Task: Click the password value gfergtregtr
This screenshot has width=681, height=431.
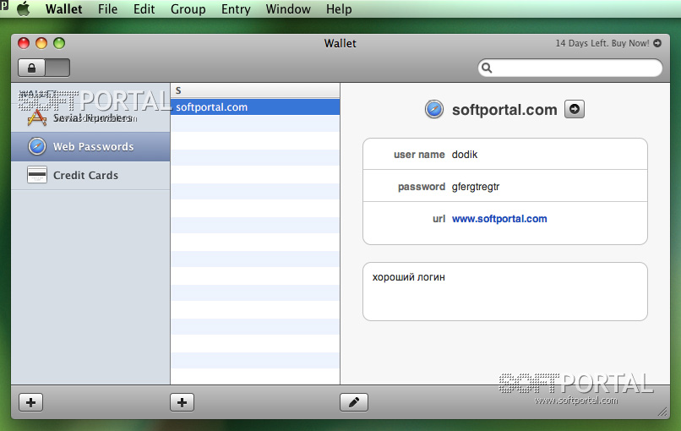Action: point(476,187)
